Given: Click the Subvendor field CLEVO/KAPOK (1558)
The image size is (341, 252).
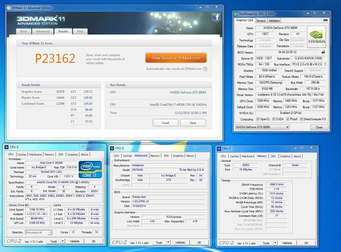Looking at the screenshot, I should pyautogui.click(x=308, y=58).
